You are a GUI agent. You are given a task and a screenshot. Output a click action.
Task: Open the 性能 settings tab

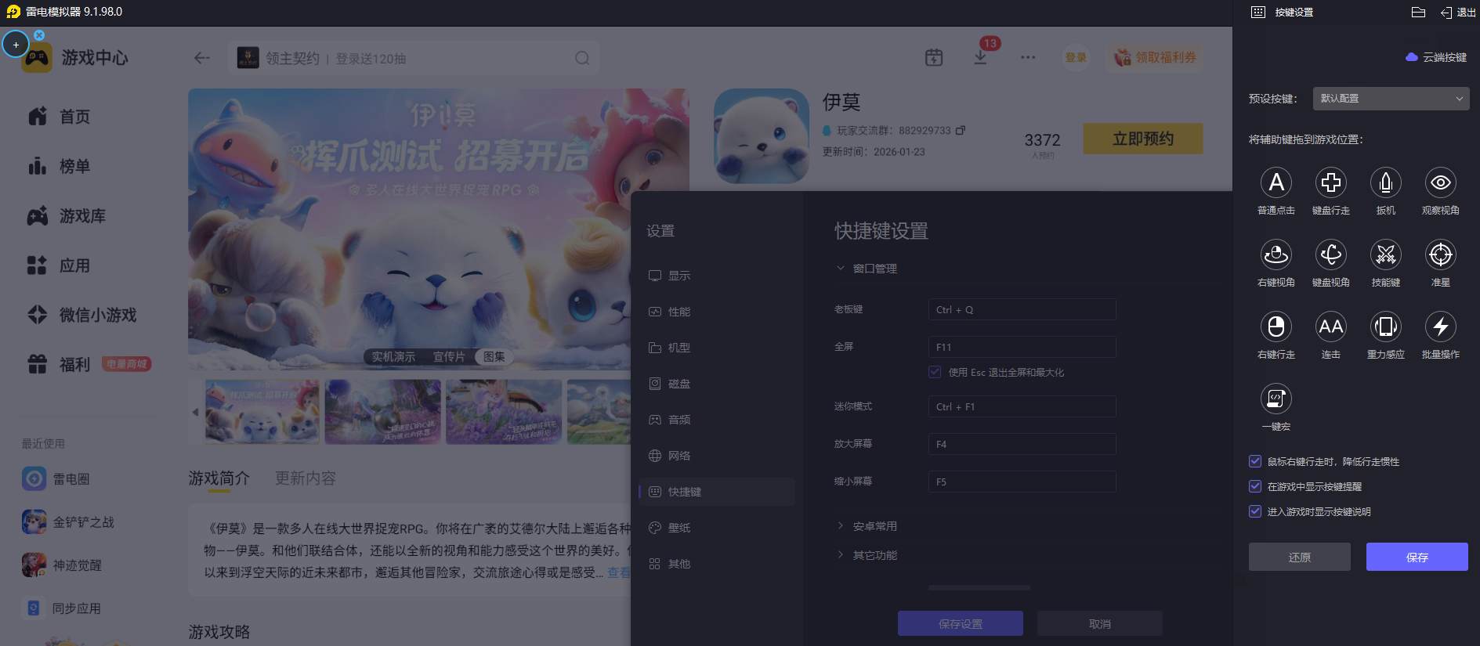pyautogui.click(x=717, y=312)
